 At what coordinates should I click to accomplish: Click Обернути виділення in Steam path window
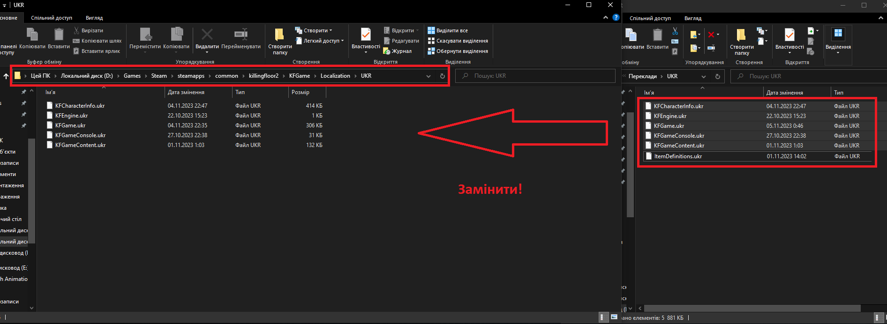458,51
